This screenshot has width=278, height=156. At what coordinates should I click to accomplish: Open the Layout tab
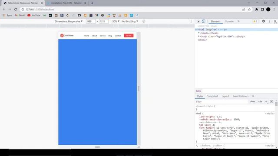(x=225, y=96)
